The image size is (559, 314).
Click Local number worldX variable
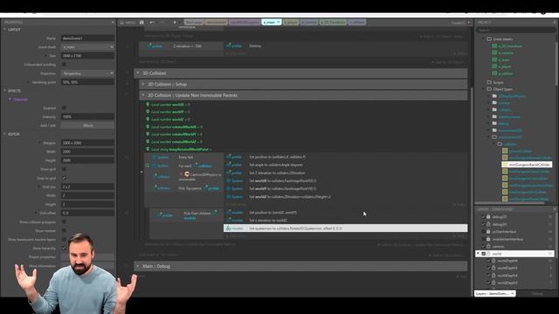pos(170,105)
